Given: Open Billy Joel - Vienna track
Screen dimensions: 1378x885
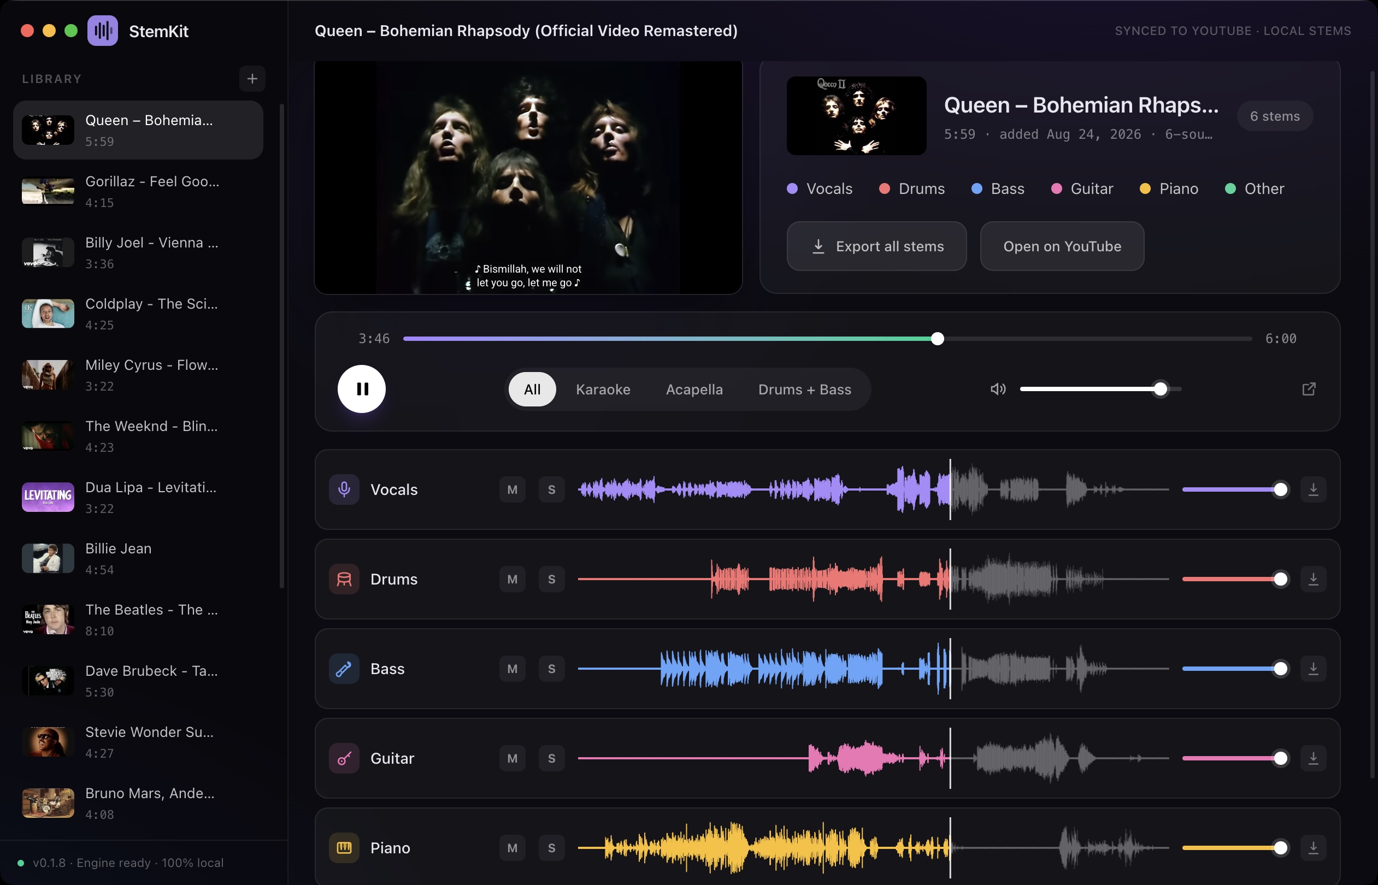Looking at the screenshot, I should pos(138,253).
